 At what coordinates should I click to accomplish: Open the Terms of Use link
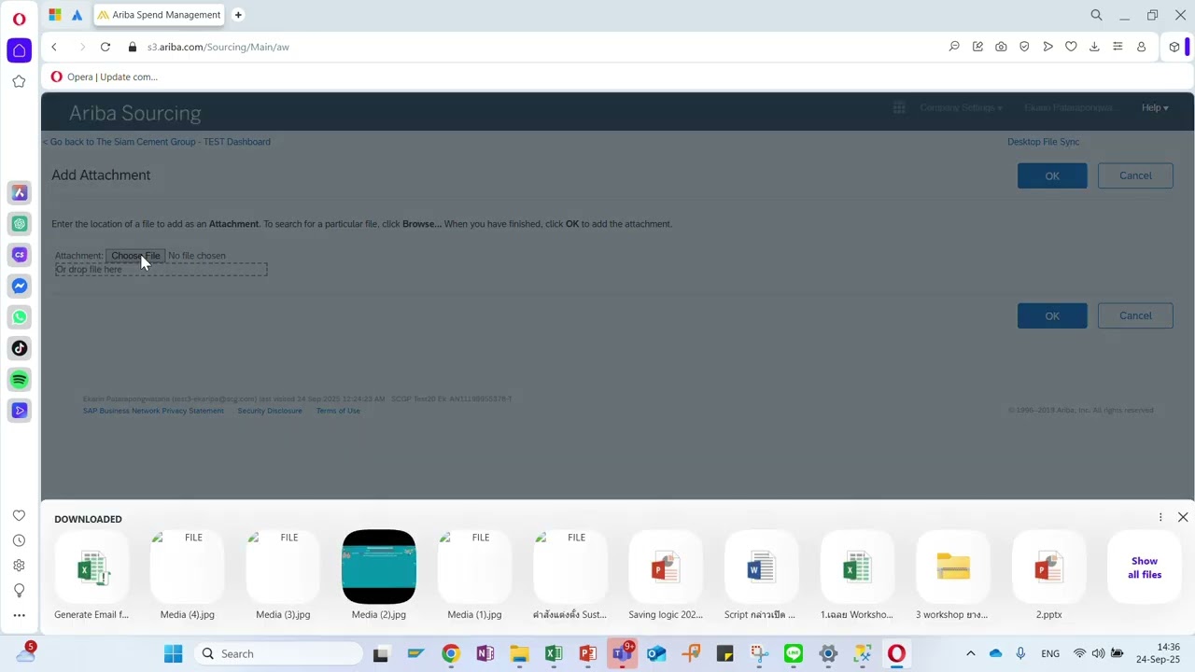click(338, 411)
